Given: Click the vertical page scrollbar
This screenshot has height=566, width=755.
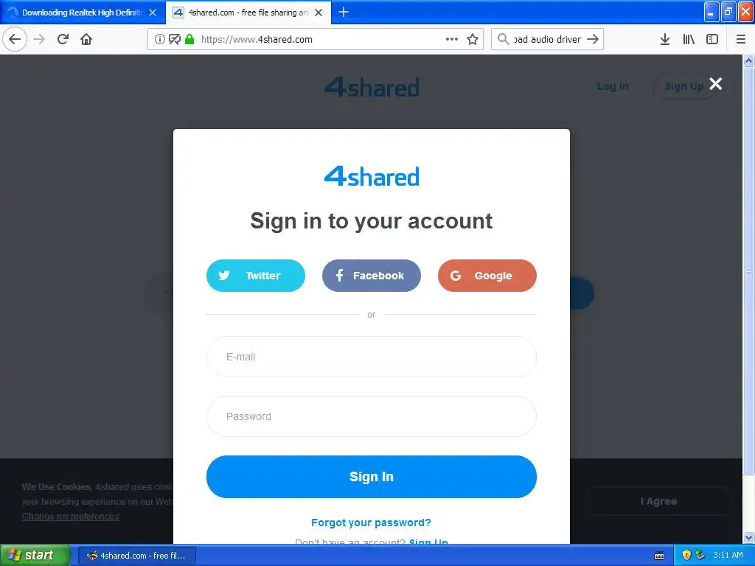Looking at the screenshot, I should click(x=748, y=298).
